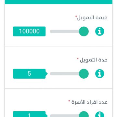Click the مدة التمويل field label
The image size is (117, 117).
pyautogui.click(x=94, y=60)
